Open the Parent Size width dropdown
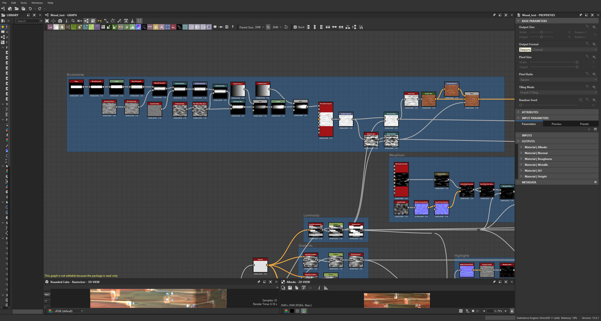This screenshot has height=321, width=601. [x=259, y=27]
